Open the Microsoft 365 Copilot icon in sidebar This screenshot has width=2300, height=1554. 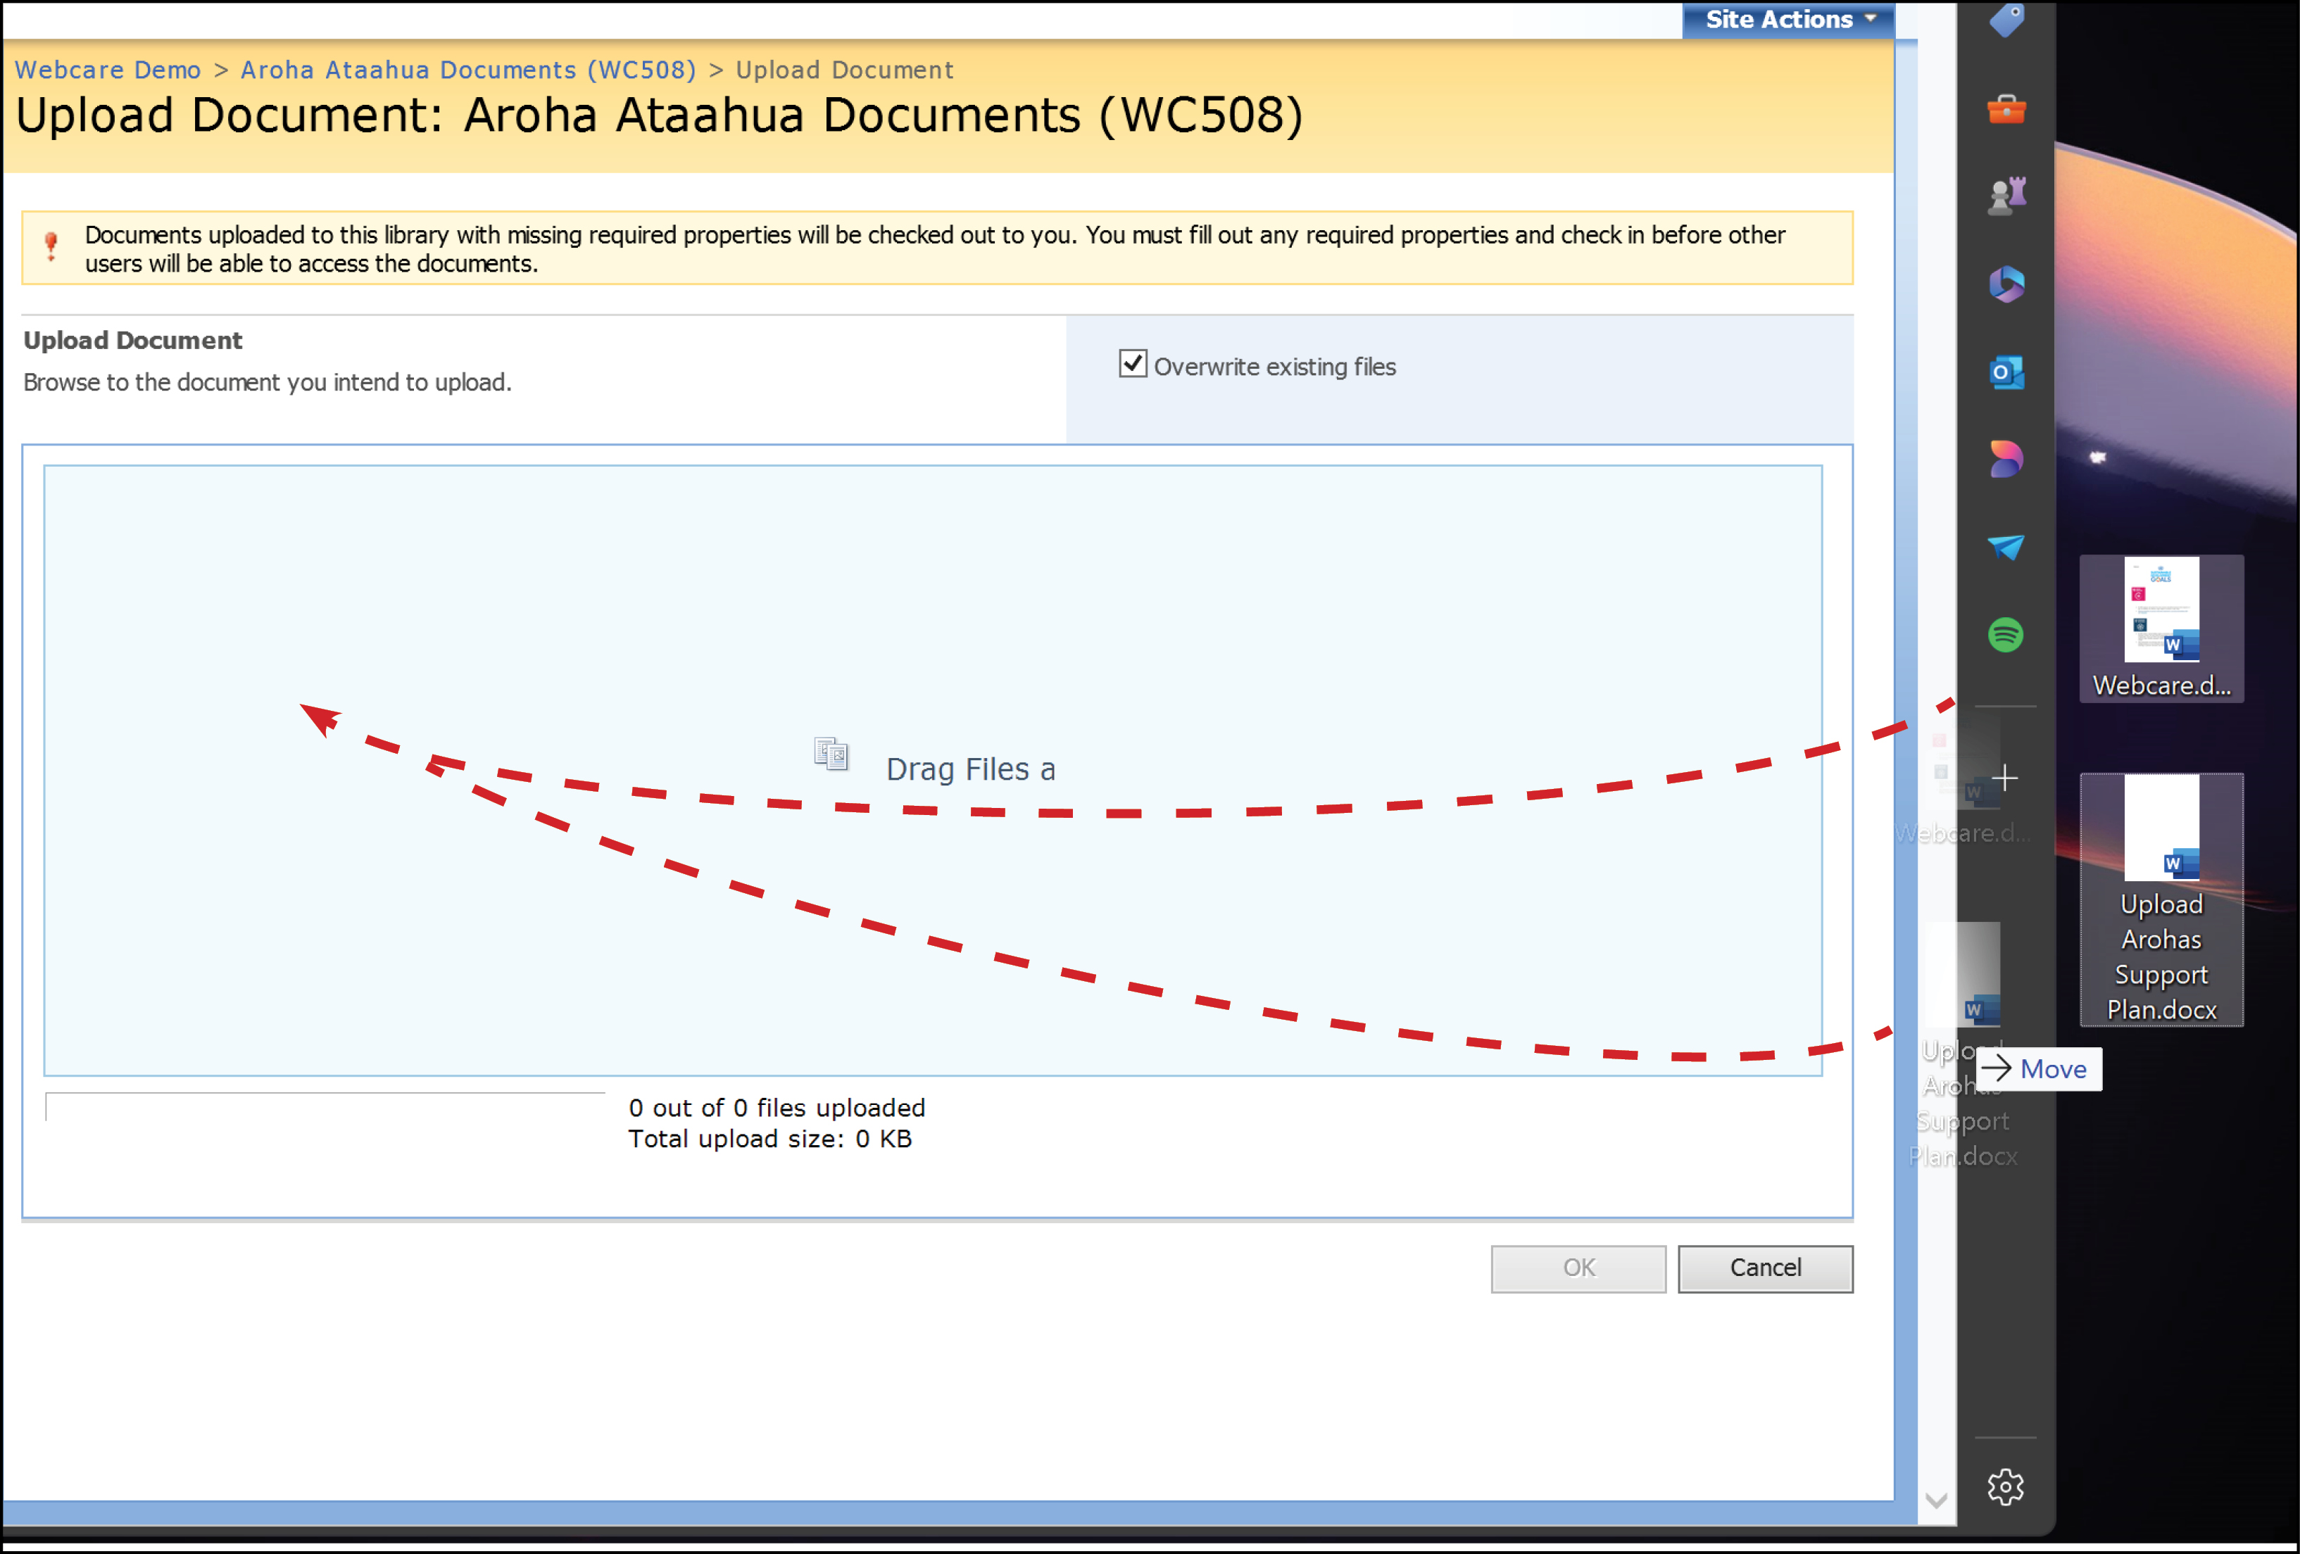pyautogui.click(x=2006, y=285)
